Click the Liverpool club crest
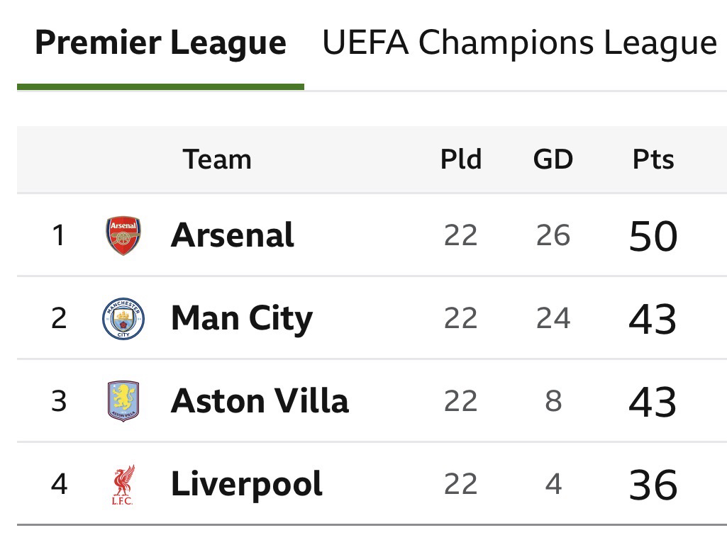This screenshot has height=540, width=727. [x=123, y=485]
